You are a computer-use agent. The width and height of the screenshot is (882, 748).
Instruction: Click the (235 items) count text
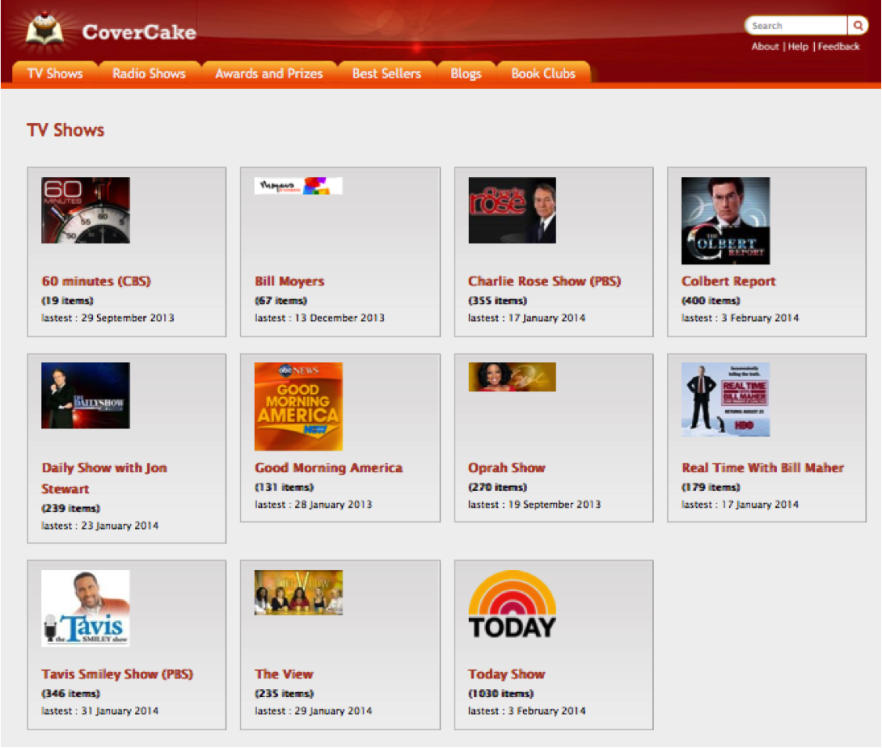coord(284,693)
